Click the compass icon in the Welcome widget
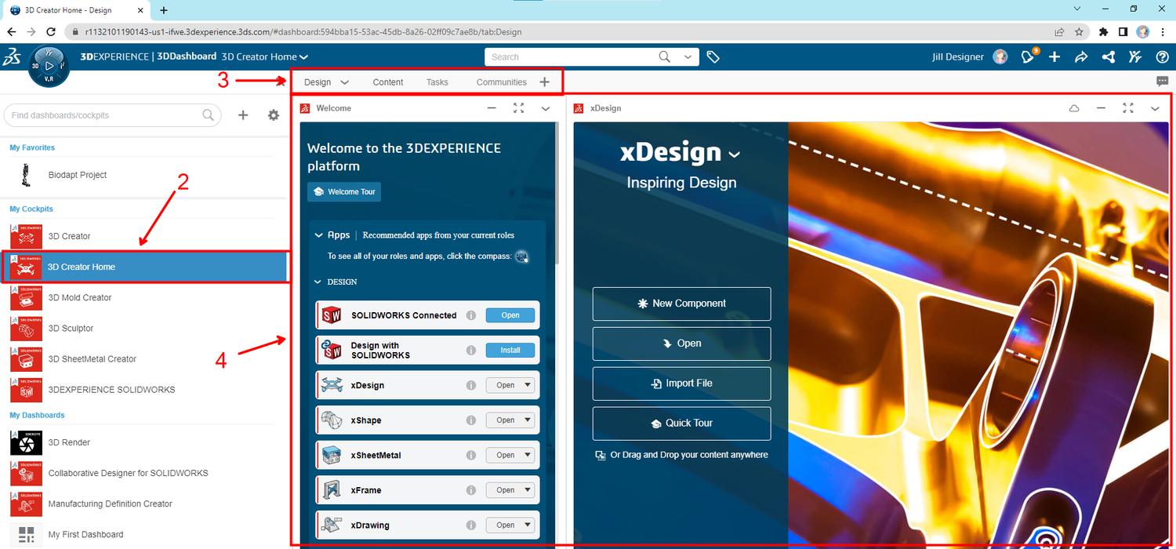 (521, 256)
